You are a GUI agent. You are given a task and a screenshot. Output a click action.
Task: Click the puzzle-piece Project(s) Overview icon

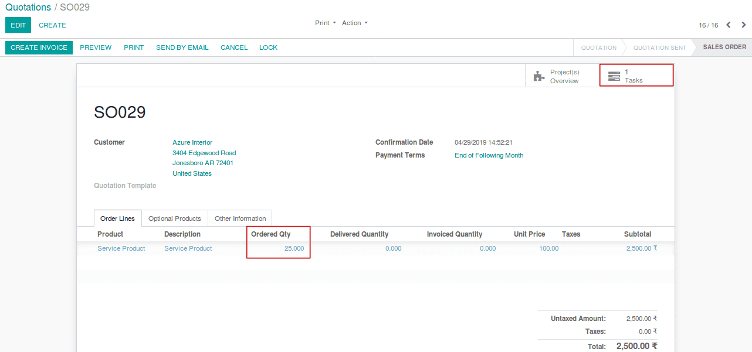click(x=538, y=76)
